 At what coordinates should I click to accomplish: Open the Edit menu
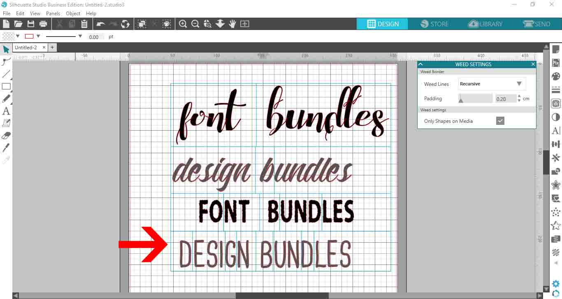[x=20, y=13]
